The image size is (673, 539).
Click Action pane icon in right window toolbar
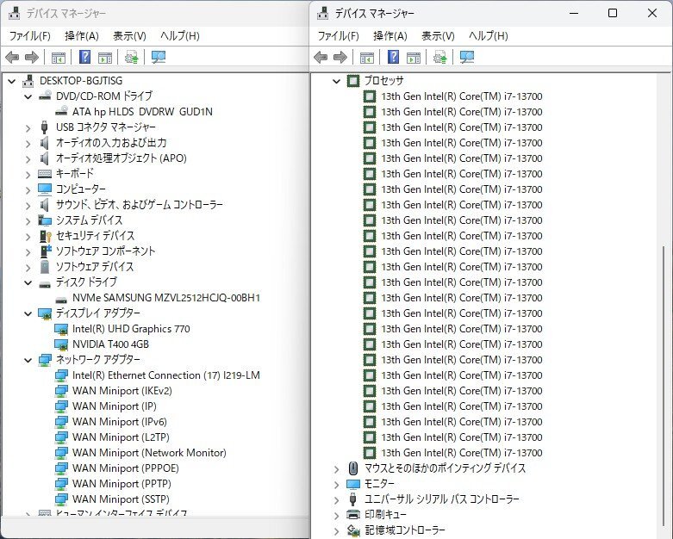(x=414, y=57)
